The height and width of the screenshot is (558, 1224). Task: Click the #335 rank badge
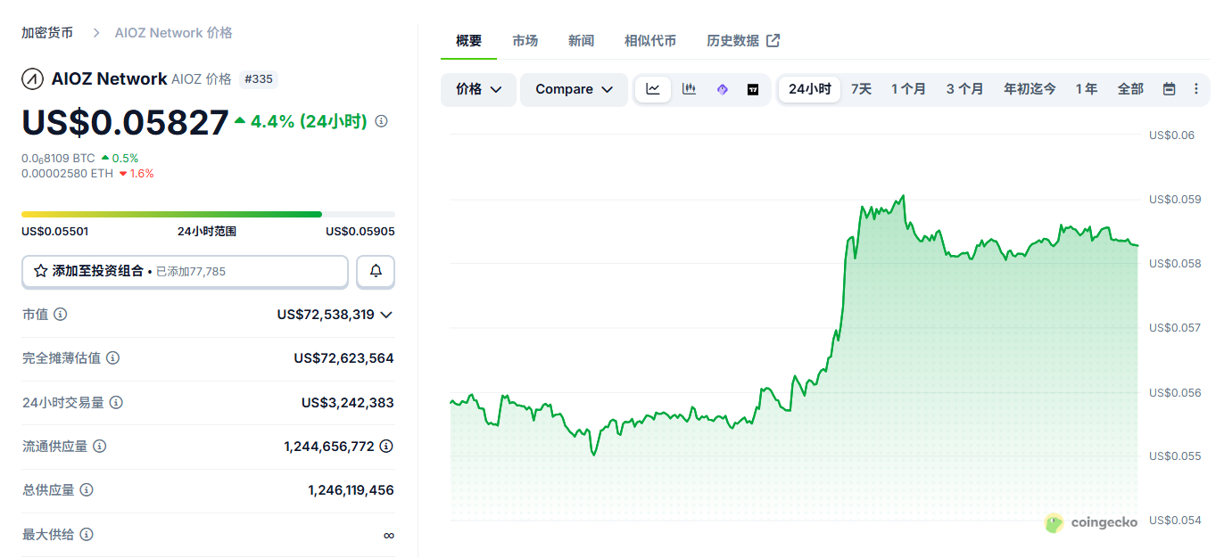click(259, 79)
